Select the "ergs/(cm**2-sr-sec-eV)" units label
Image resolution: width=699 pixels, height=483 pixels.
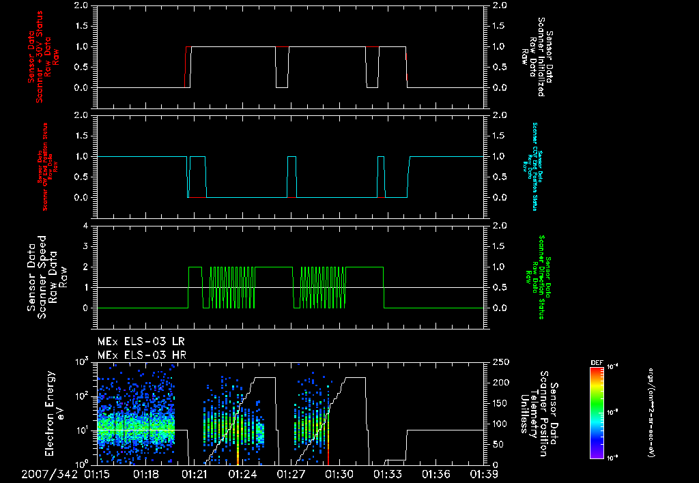pos(651,413)
